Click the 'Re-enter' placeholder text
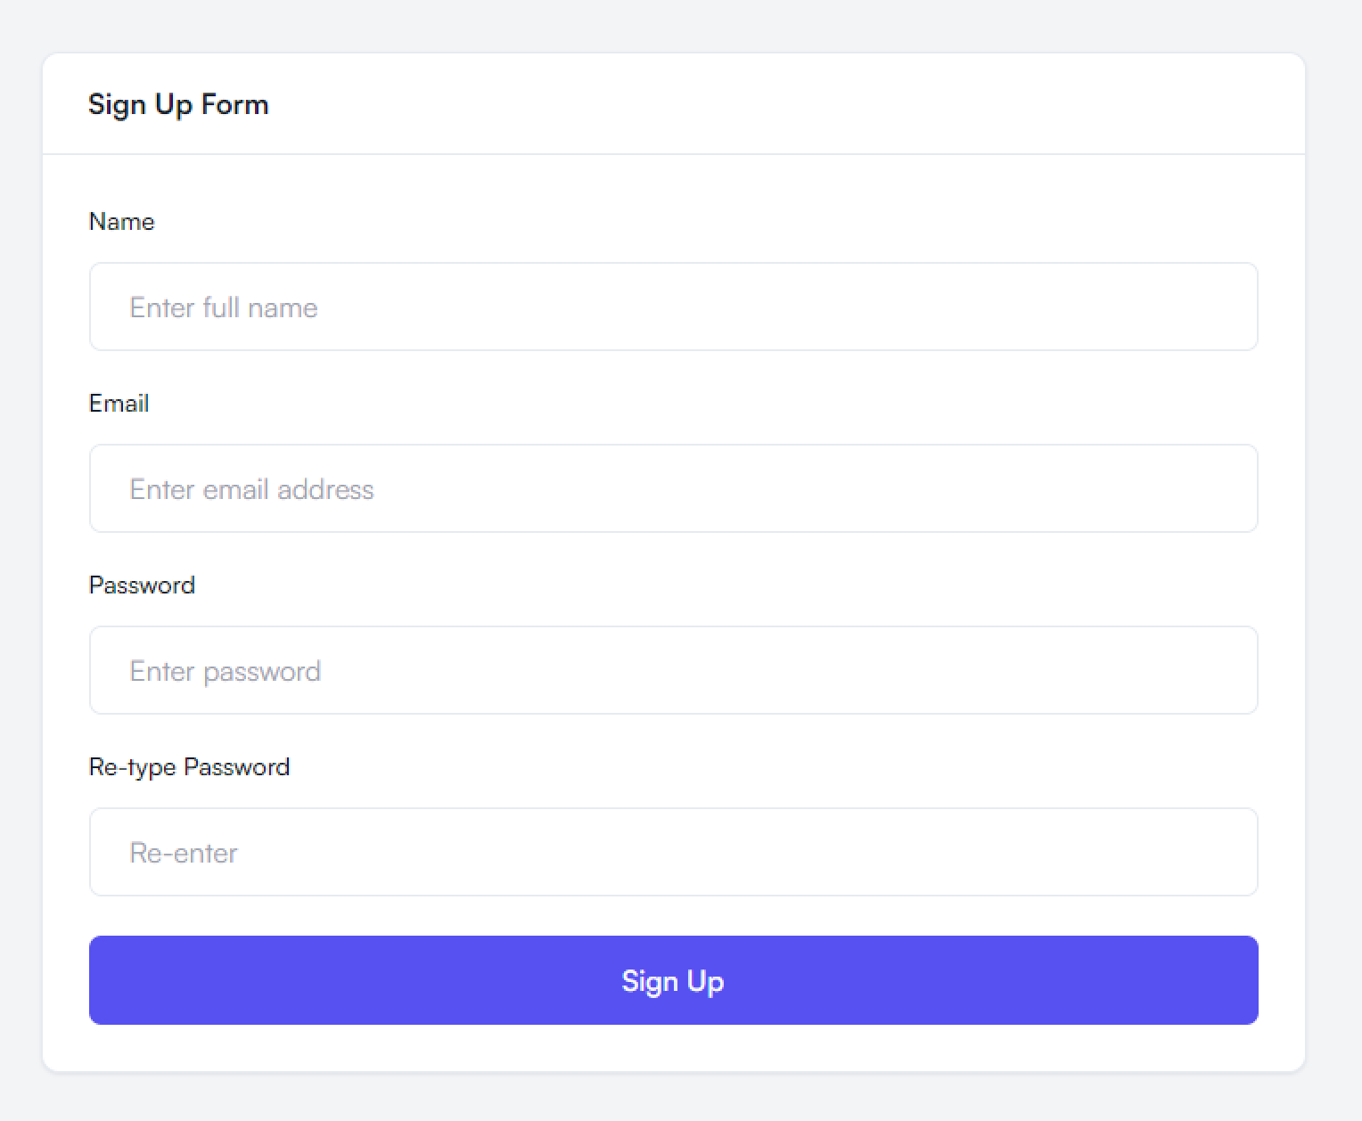 [x=184, y=853]
